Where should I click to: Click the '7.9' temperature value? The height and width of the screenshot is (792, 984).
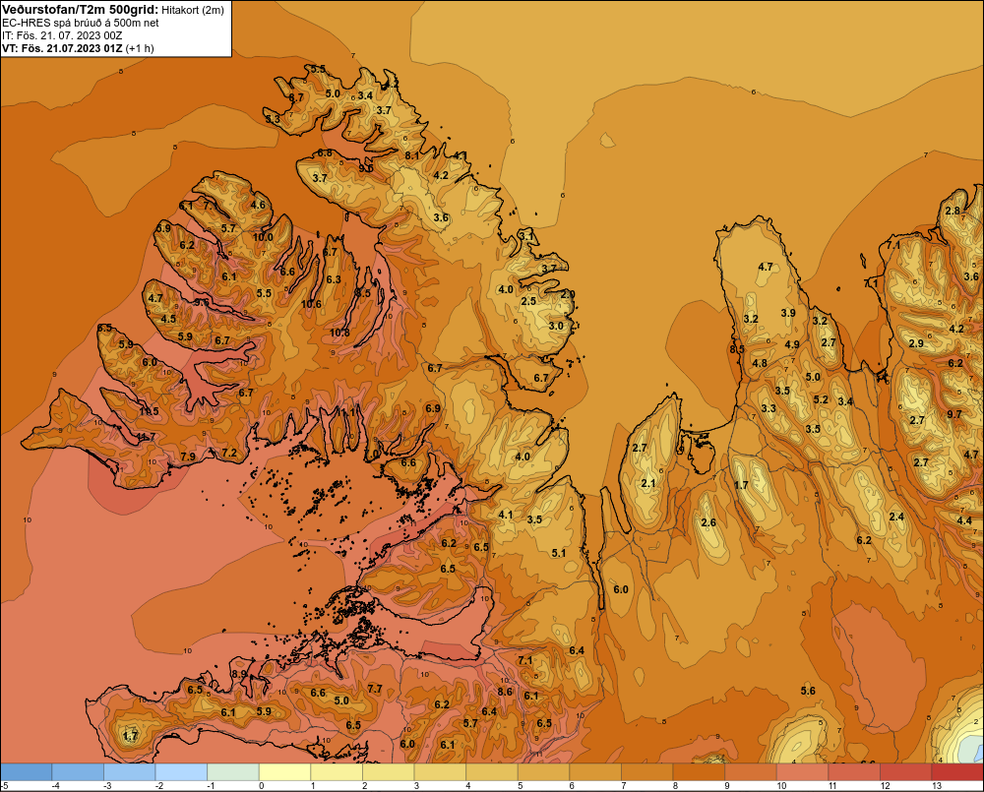point(188,457)
